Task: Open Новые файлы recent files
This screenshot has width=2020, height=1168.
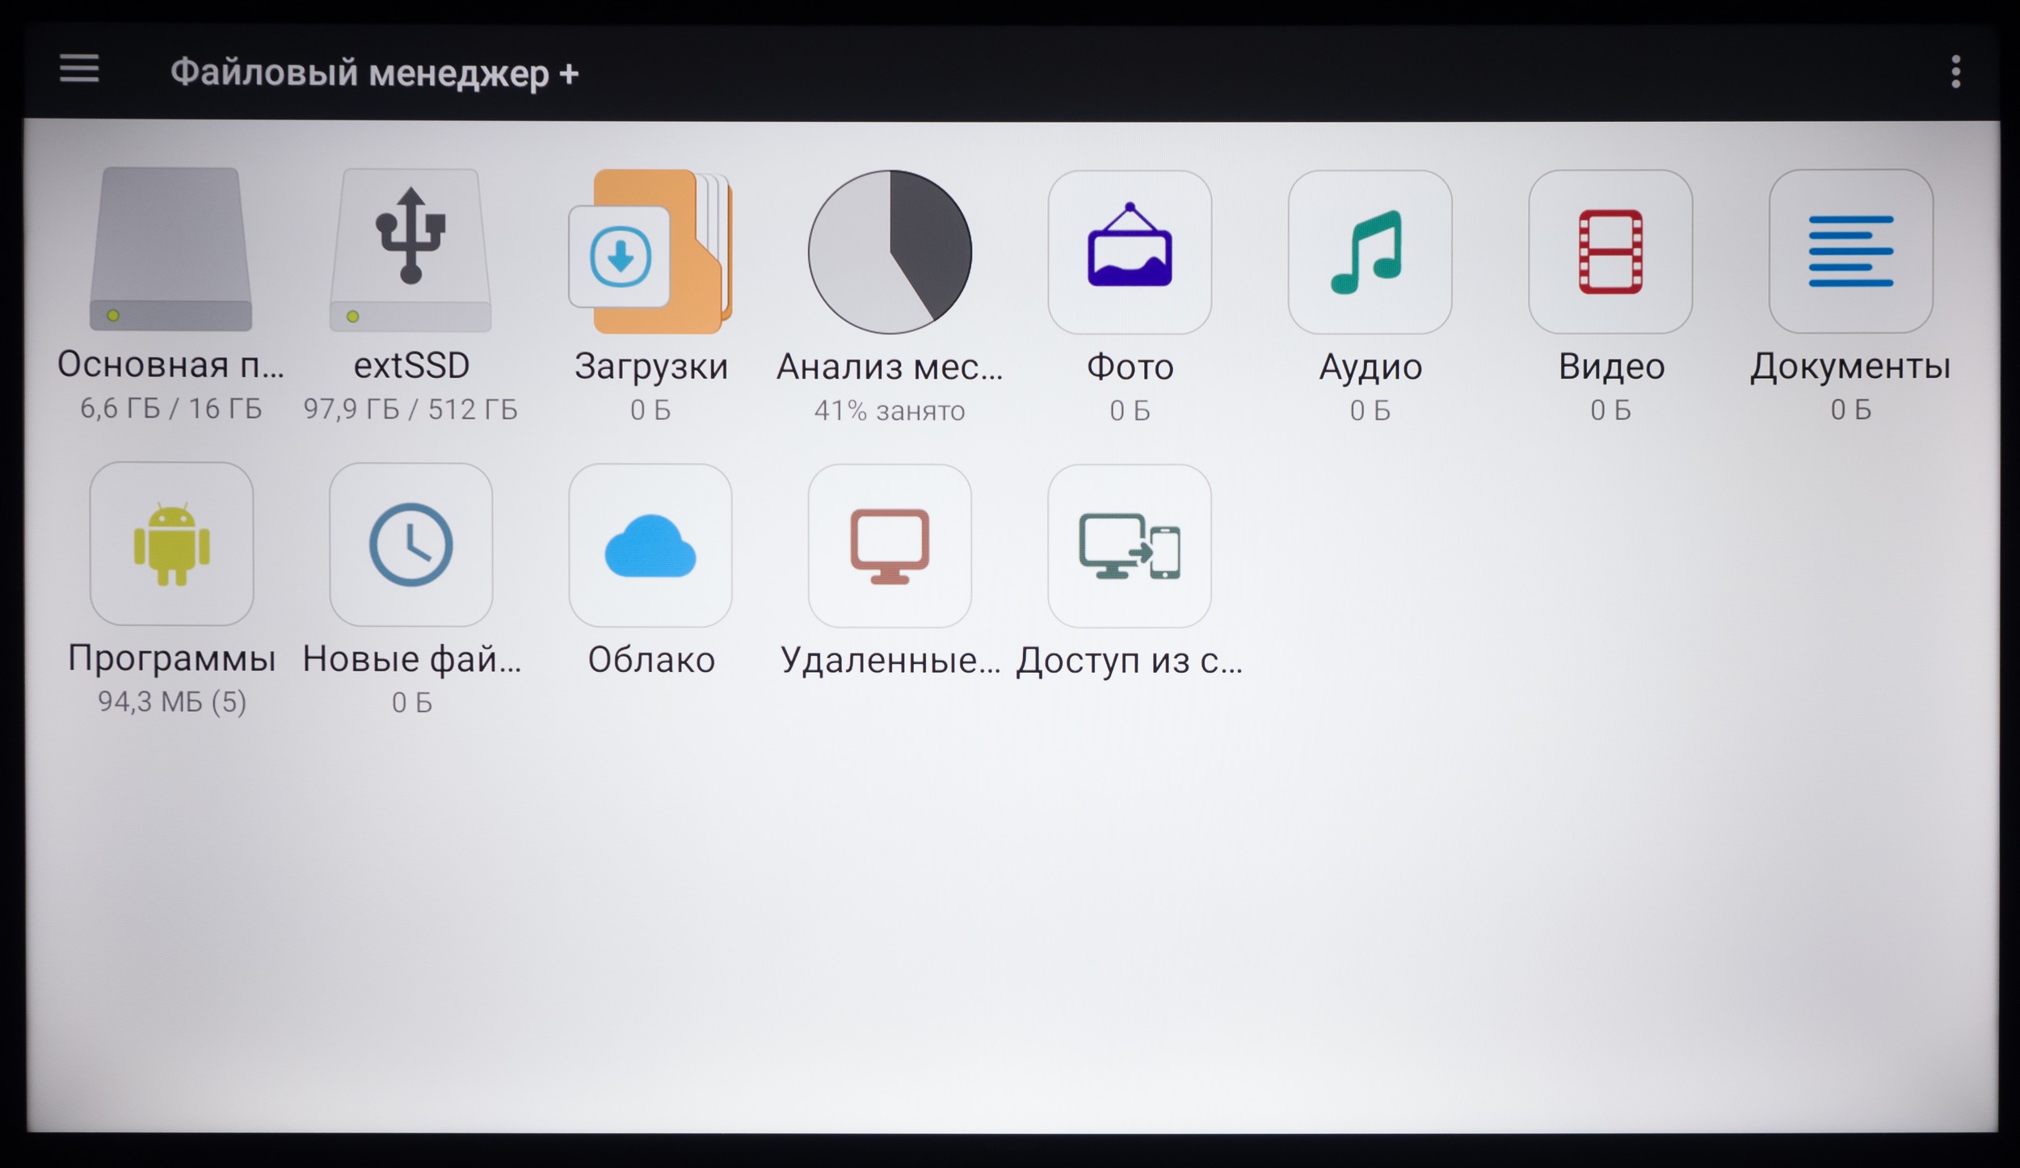Action: click(410, 544)
